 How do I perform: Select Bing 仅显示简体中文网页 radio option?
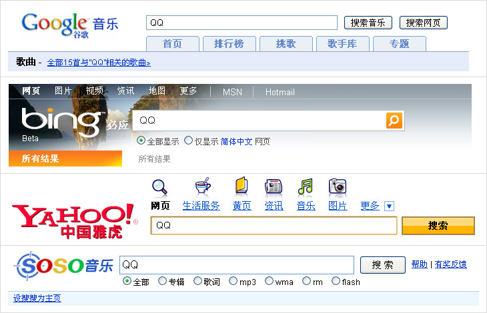click(188, 141)
